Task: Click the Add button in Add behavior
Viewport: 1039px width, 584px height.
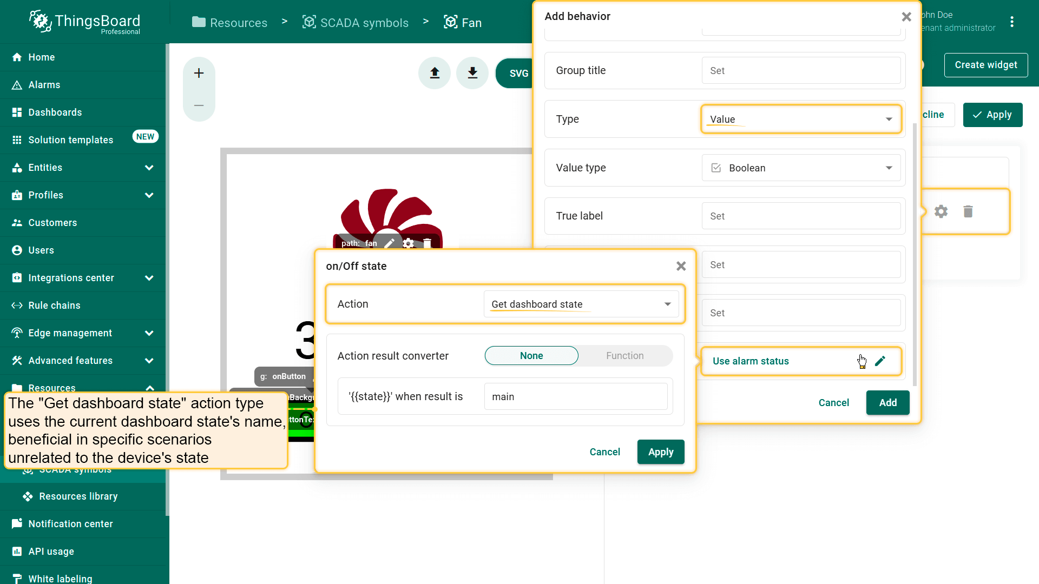Action: (x=887, y=403)
